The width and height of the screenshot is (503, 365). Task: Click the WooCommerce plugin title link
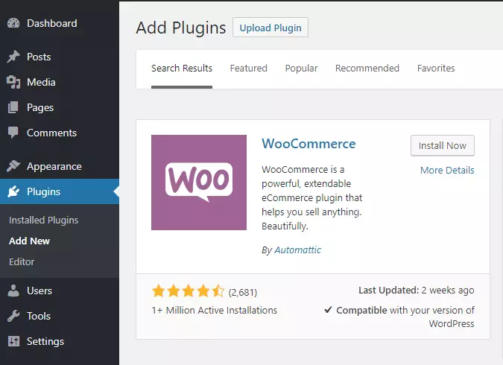tap(309, 144)
